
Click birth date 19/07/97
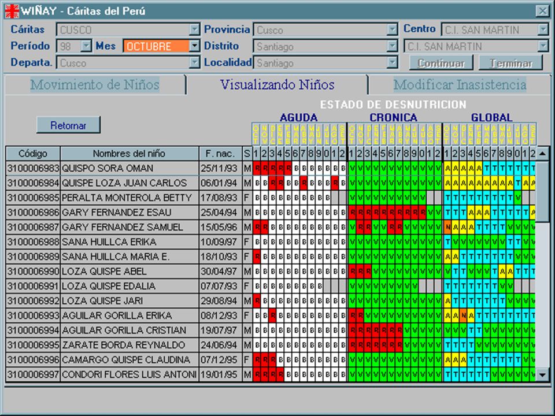click(x=220, y=330)
